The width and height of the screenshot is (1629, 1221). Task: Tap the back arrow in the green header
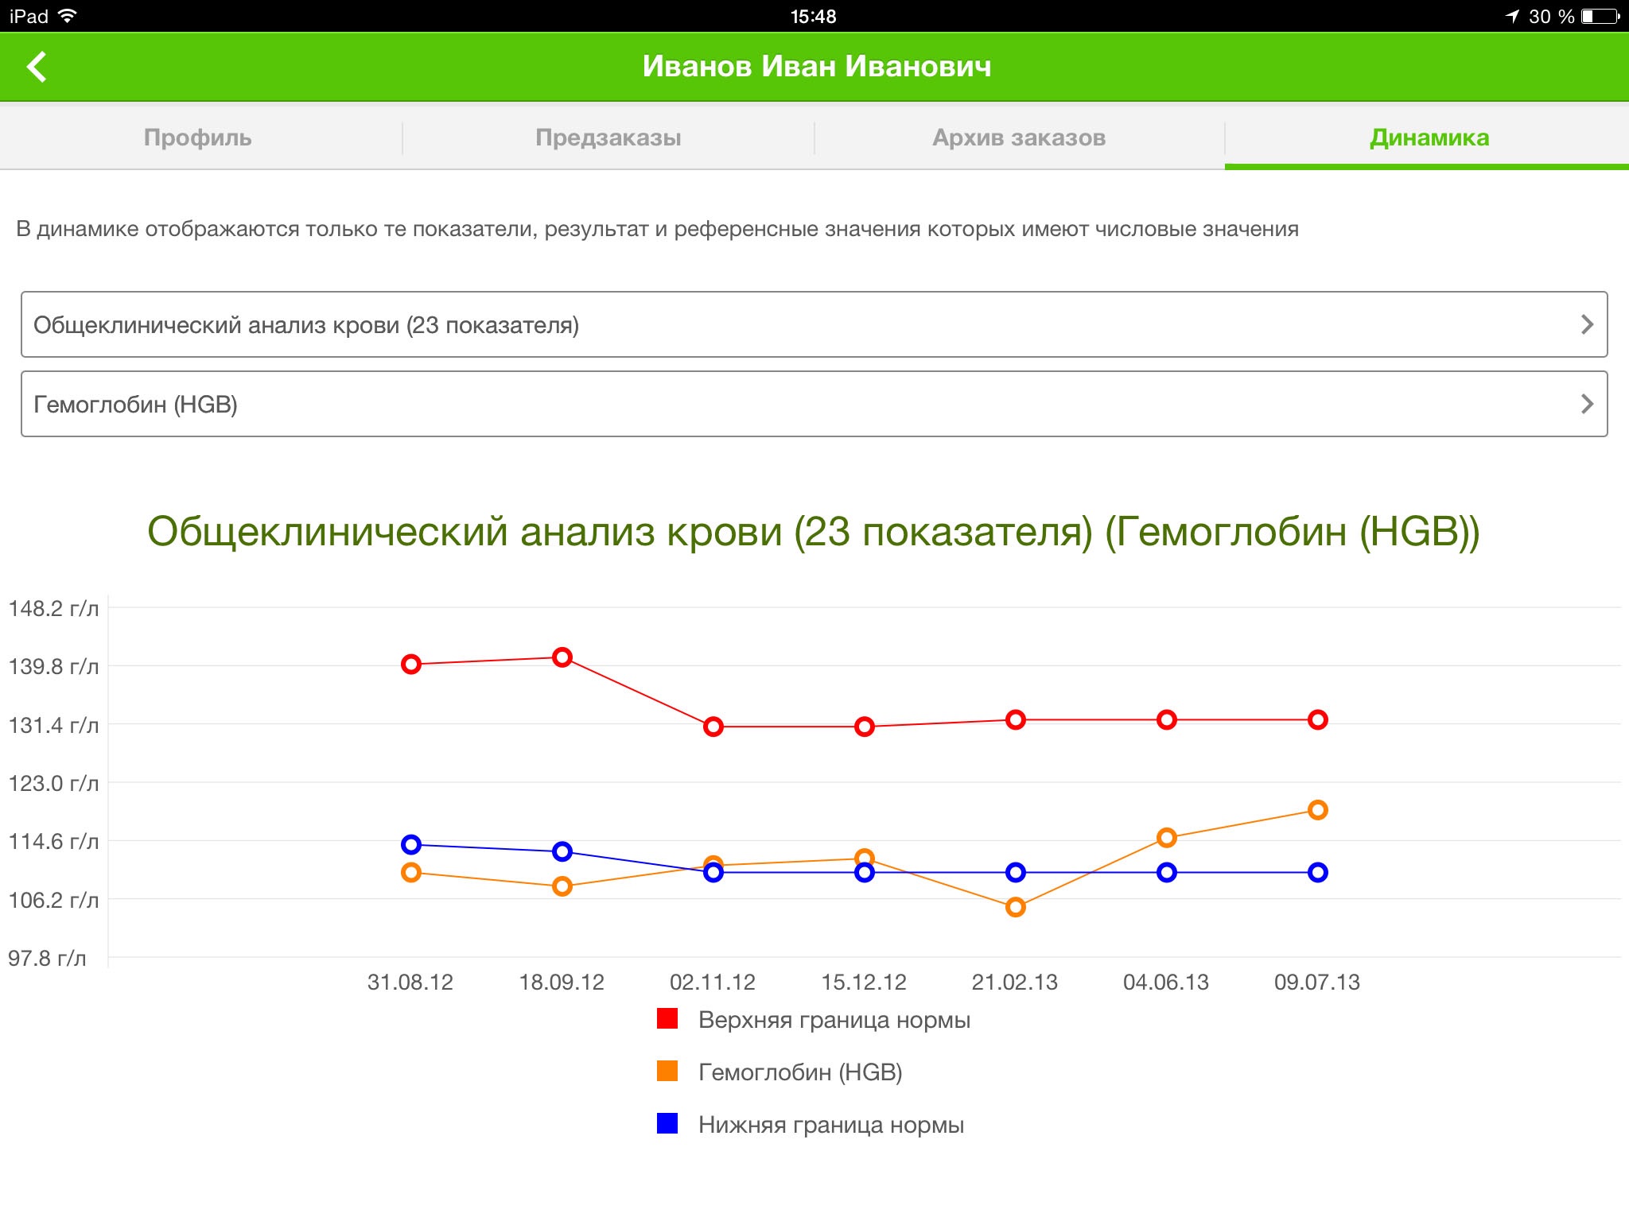37,67
